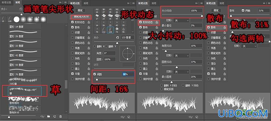Lock 散布 in the 间距 16% panel

point(89,27)
